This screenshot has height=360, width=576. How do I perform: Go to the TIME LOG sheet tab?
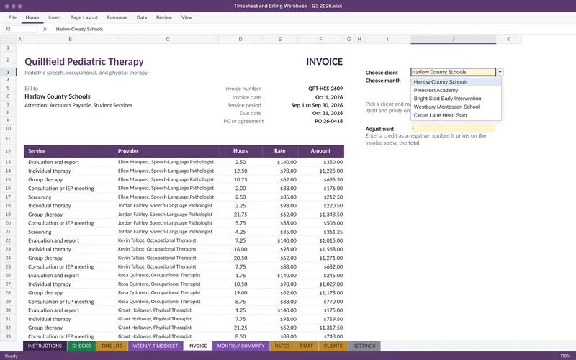pos(112,346)
